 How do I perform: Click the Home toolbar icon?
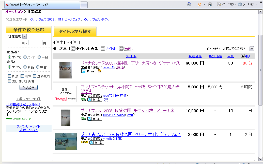189,4
